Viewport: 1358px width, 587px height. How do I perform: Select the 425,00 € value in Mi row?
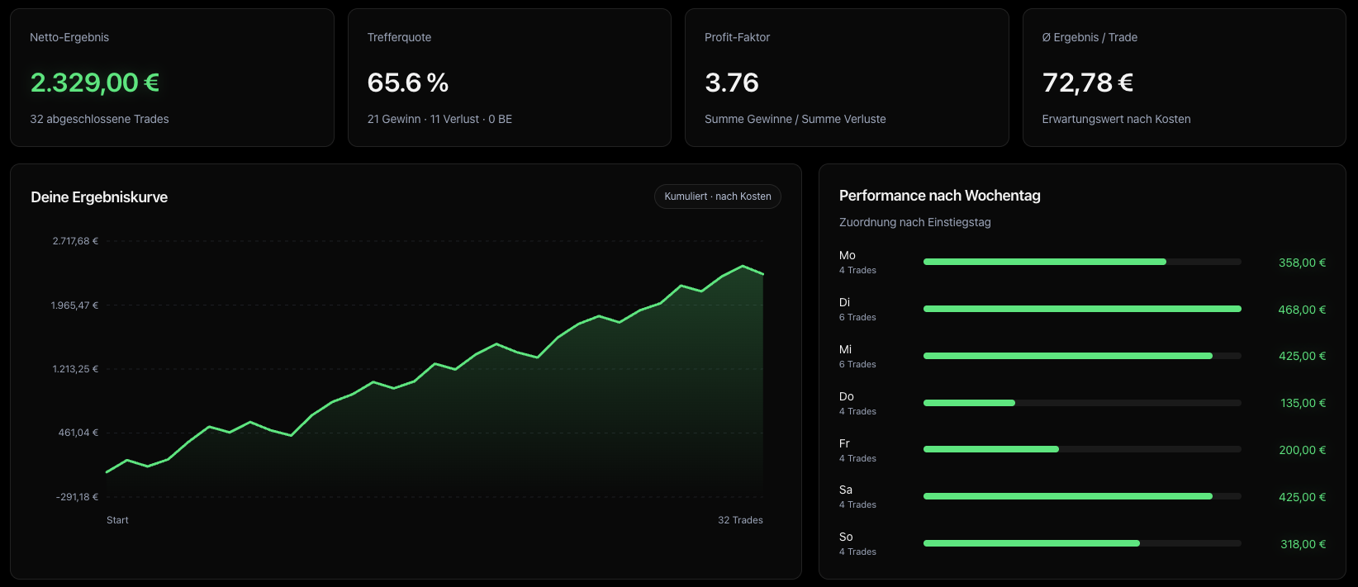pos(1302,356)
